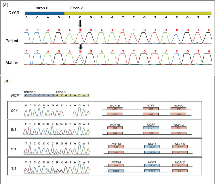Select the highlighted Y in Mother sequence
The width and height of the screenshot is (215, 184).
[x=80, y=52]
